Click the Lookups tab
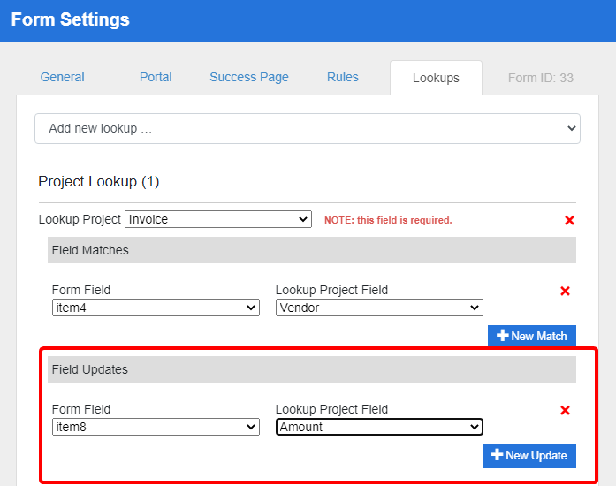 coord(436,78)
